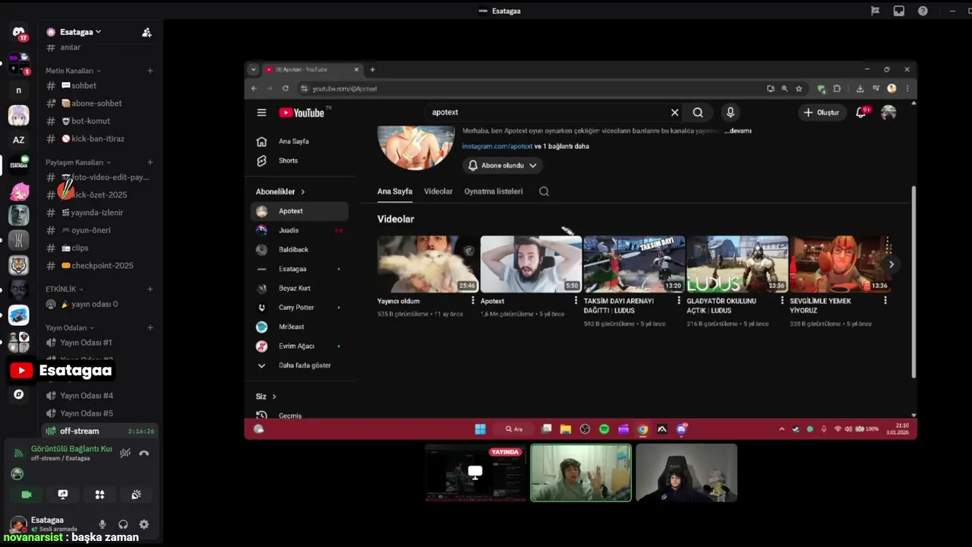Open the GLADYATÖR OKULUNU AÇTIK video thumbnail
Image resolution: width=972 pixels, height=547 pixels.
737,264
